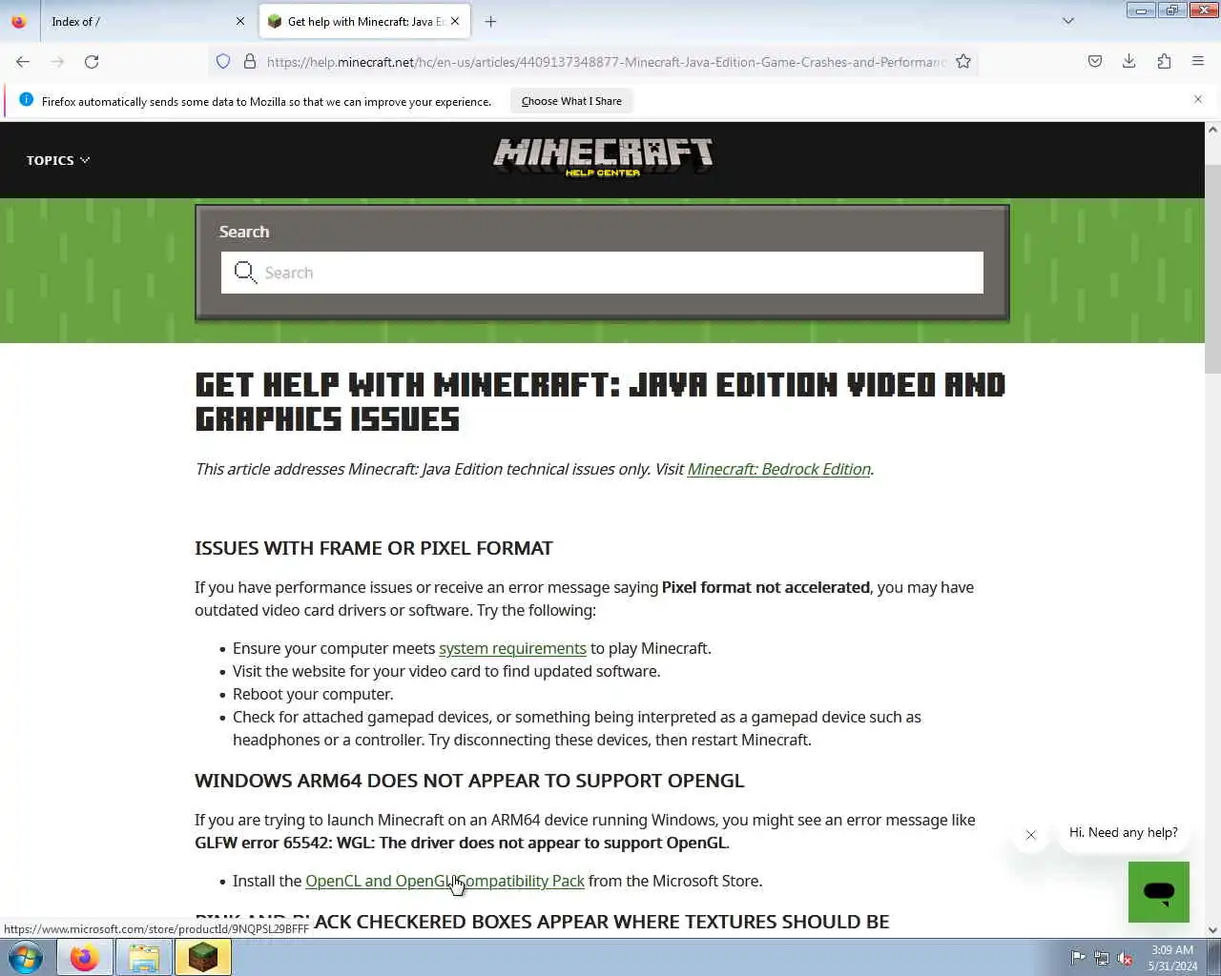Viewport: 1221px width, 976px height.
Task: Dismiss the Need any help chat bubble
Action: point(1030,835)
